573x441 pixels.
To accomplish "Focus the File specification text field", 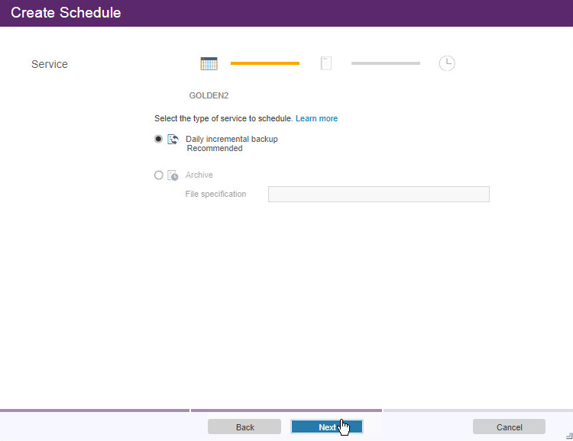I will tap(378, 194).
